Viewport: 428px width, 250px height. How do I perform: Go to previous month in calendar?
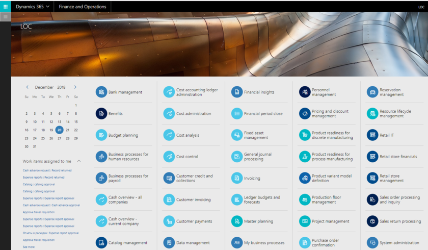pos(28,87)
